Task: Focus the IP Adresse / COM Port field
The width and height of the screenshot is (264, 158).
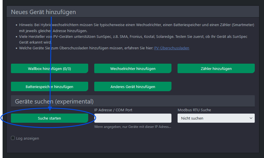Action: click(x=133, y=118)
